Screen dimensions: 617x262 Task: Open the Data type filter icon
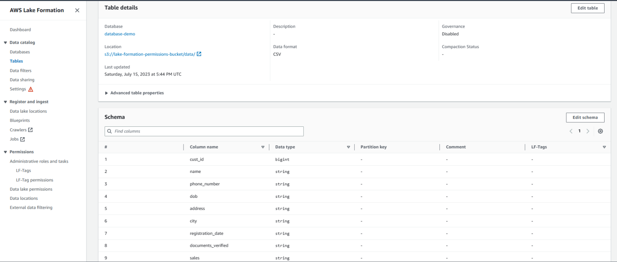348,147
